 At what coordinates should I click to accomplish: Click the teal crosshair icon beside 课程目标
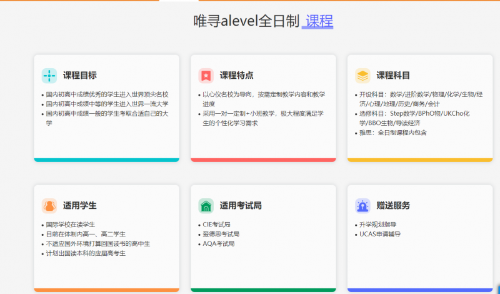49,76
